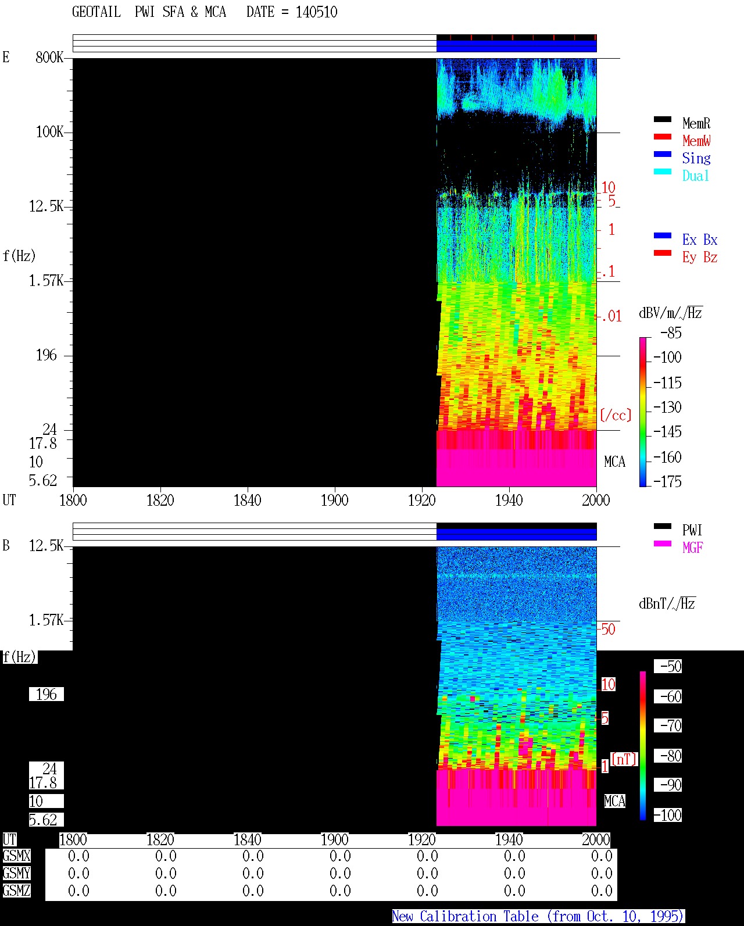Click the "dBV/m/√Hz" unit label
The width and height of the screenshot is (744, 926).
[671, 313]
